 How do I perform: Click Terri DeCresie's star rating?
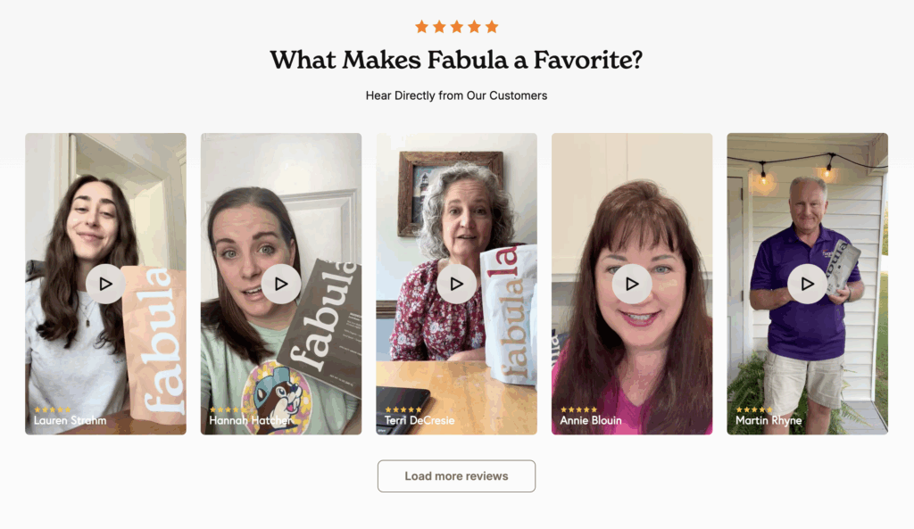[403, 409]
